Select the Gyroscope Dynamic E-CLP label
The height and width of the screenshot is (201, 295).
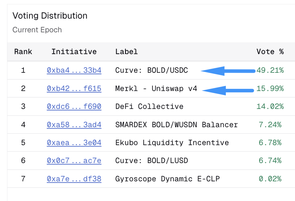(168, 179)
